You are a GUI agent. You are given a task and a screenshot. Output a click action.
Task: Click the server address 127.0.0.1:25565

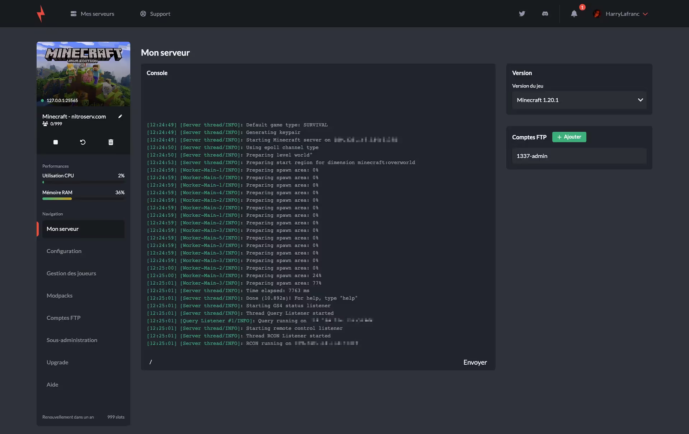click(62, 100)
